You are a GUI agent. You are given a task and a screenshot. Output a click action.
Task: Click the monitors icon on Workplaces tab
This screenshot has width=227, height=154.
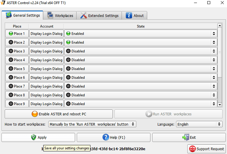(50, 15)
